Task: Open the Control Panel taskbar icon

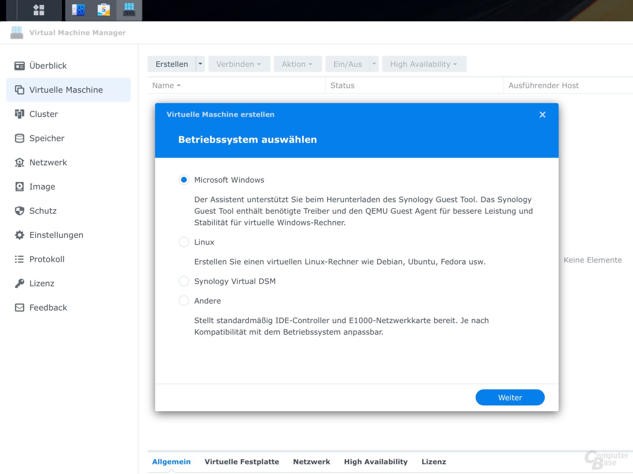Action: (x=78, y=10)
